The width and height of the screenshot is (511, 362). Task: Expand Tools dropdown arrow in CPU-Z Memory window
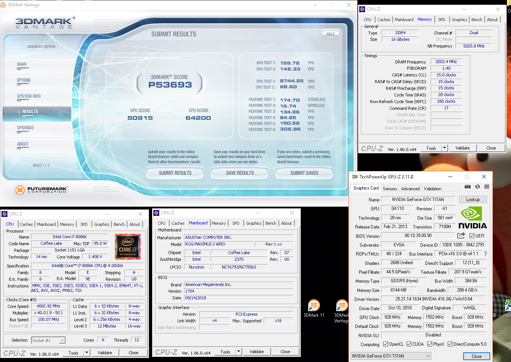tap(444, 148)
